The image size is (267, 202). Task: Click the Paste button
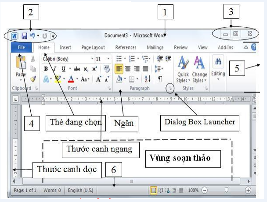[x=21, y=68]
